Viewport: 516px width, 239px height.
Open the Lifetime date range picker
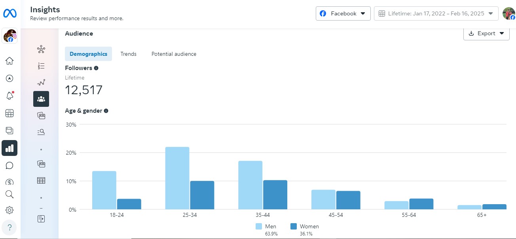[x=436, y=13]
